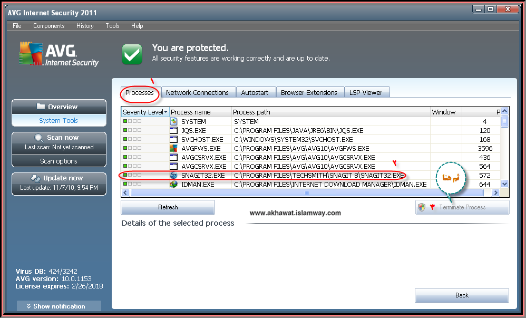Viewport: 526px width, 318px height.
Task: Open the Tools menu
Action: (x=112, y=26)
